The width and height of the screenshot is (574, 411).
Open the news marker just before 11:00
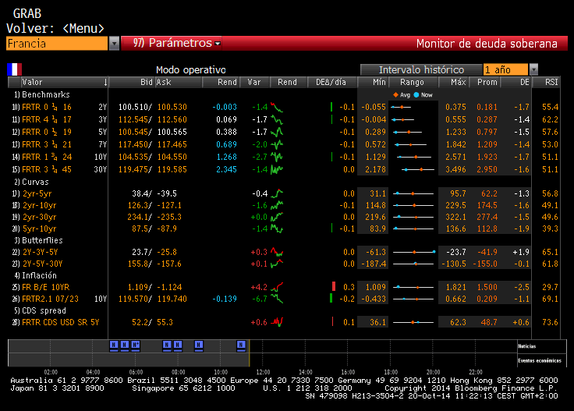241,345
